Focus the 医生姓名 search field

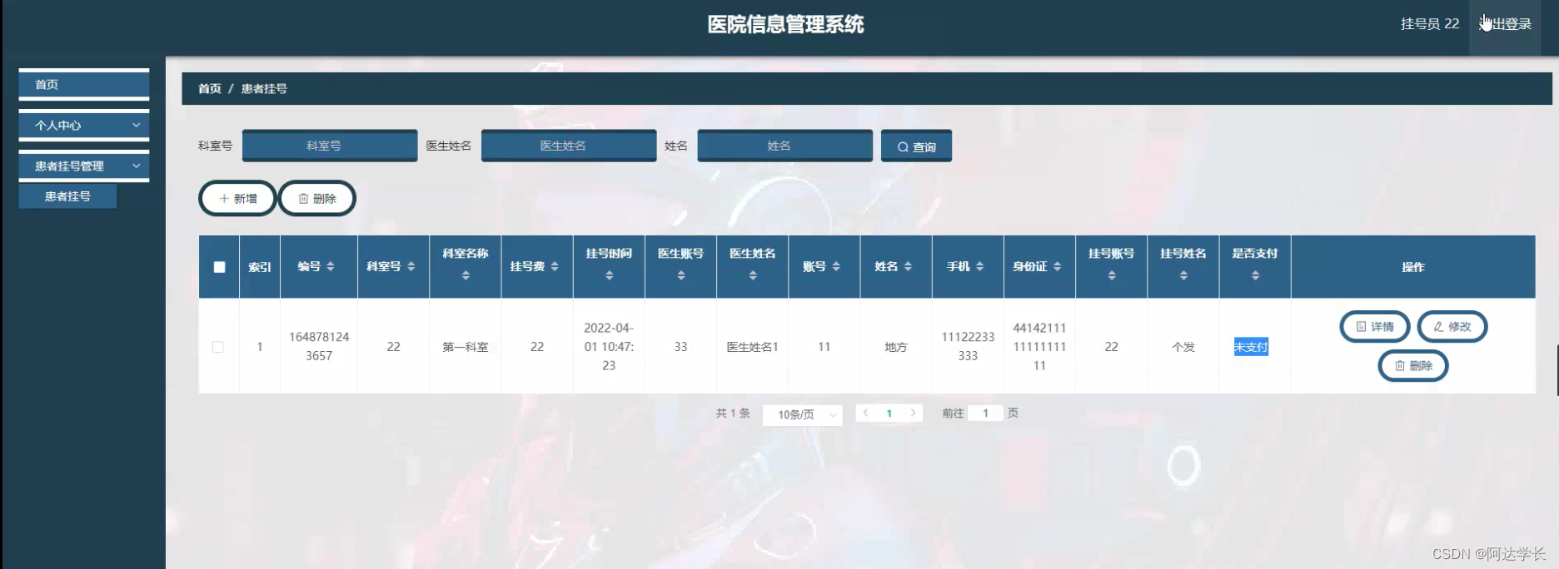(569, 146)
